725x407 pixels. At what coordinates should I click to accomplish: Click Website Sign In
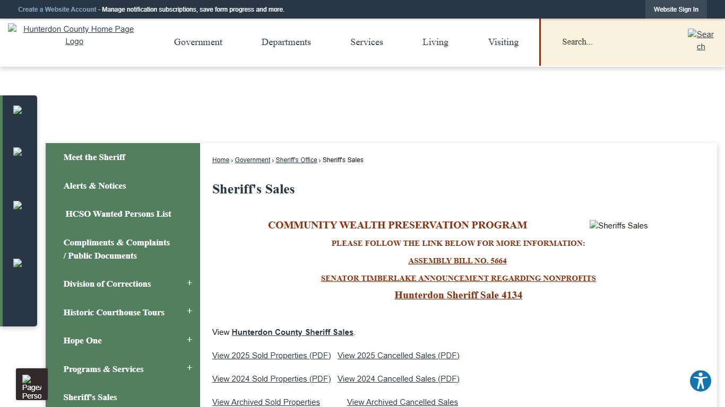(676, 9)
